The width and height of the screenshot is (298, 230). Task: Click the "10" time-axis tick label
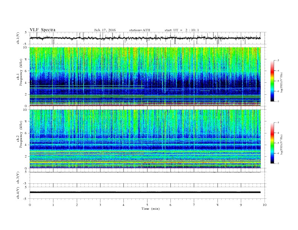tap(265, 205)
